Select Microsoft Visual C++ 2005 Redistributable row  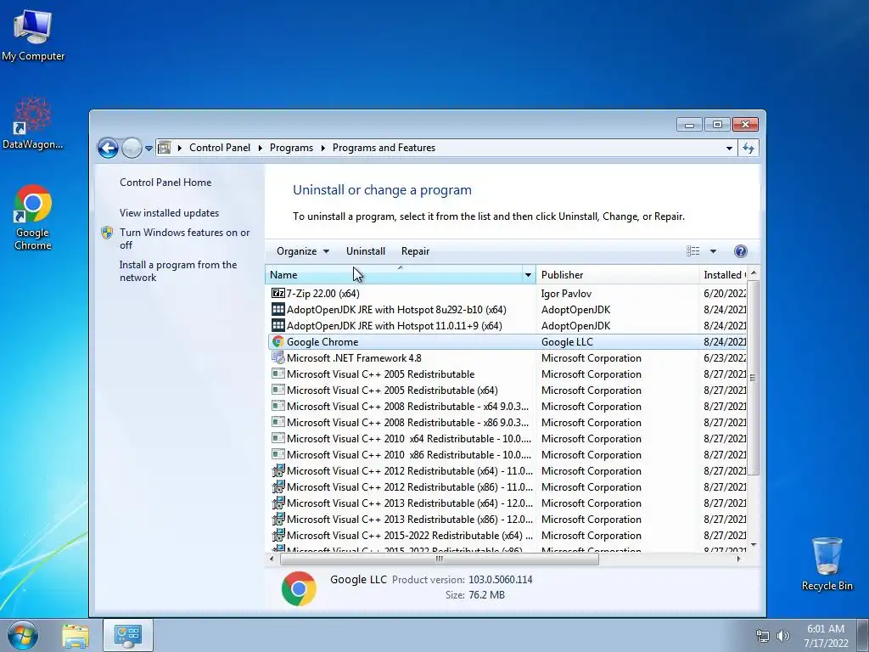click(x=507, y=374)
